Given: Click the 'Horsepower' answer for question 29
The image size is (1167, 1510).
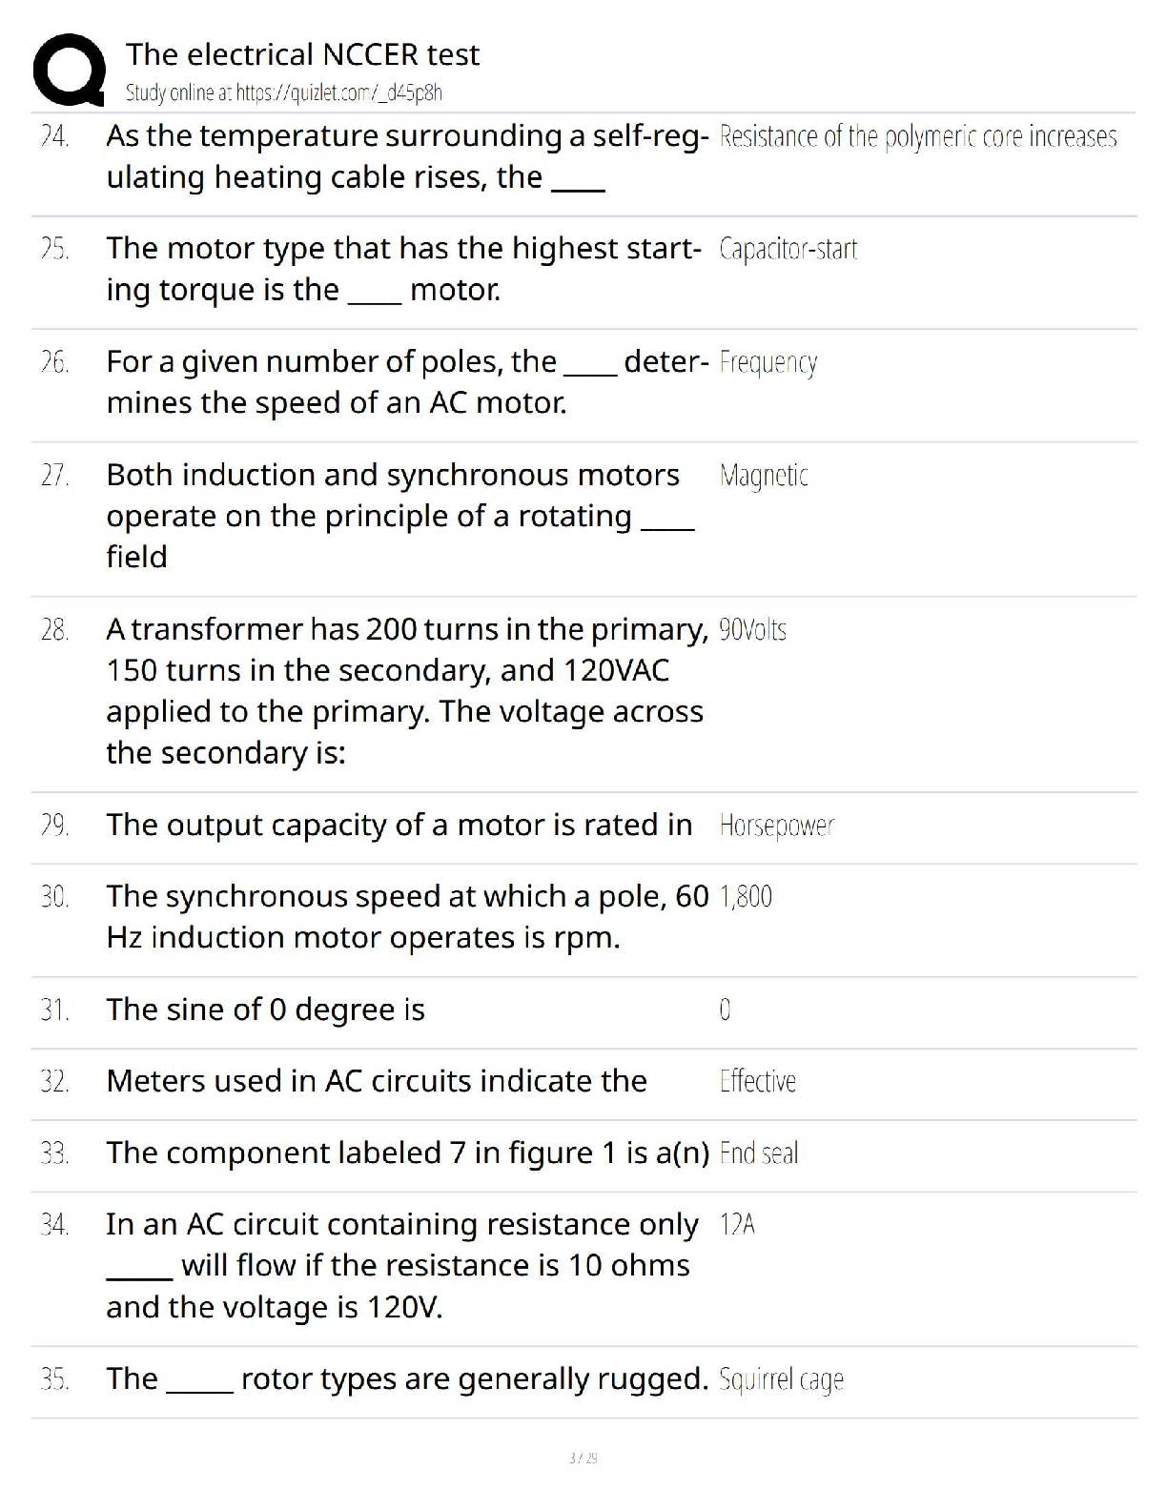Looking at the screenshot, I should (777, 826).
